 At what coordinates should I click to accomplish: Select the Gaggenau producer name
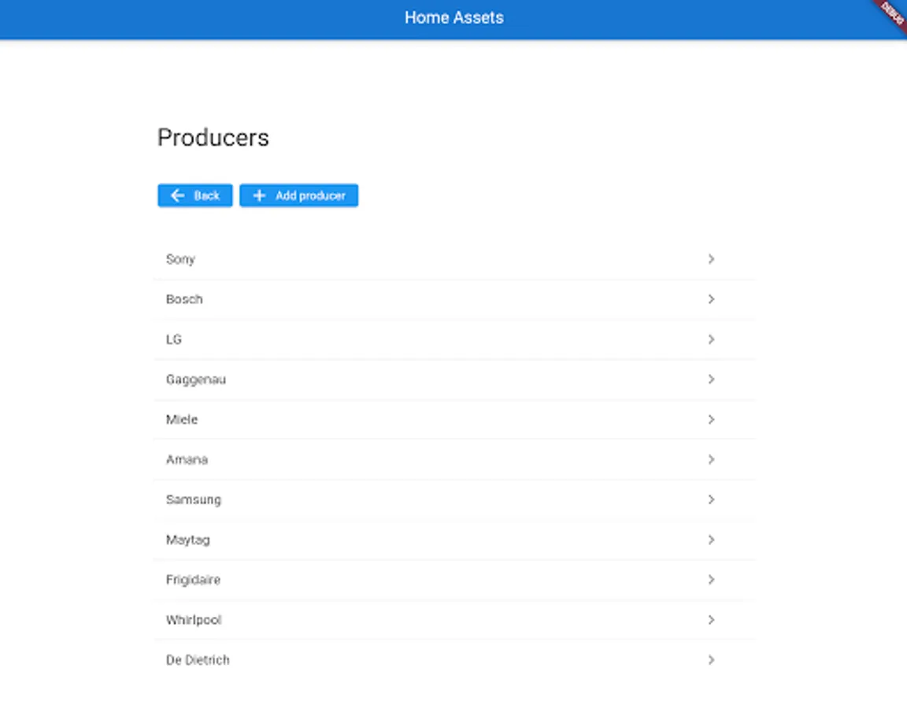tap(196, 380)
